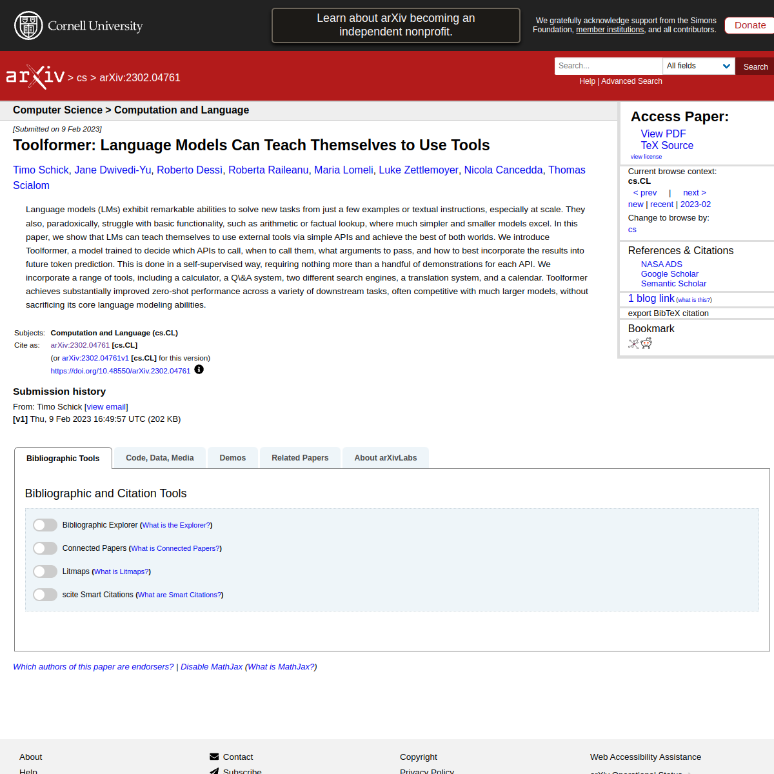Click the independent nonprofit banner
This screenshot has height=774, width=774.
coord(396,25)
